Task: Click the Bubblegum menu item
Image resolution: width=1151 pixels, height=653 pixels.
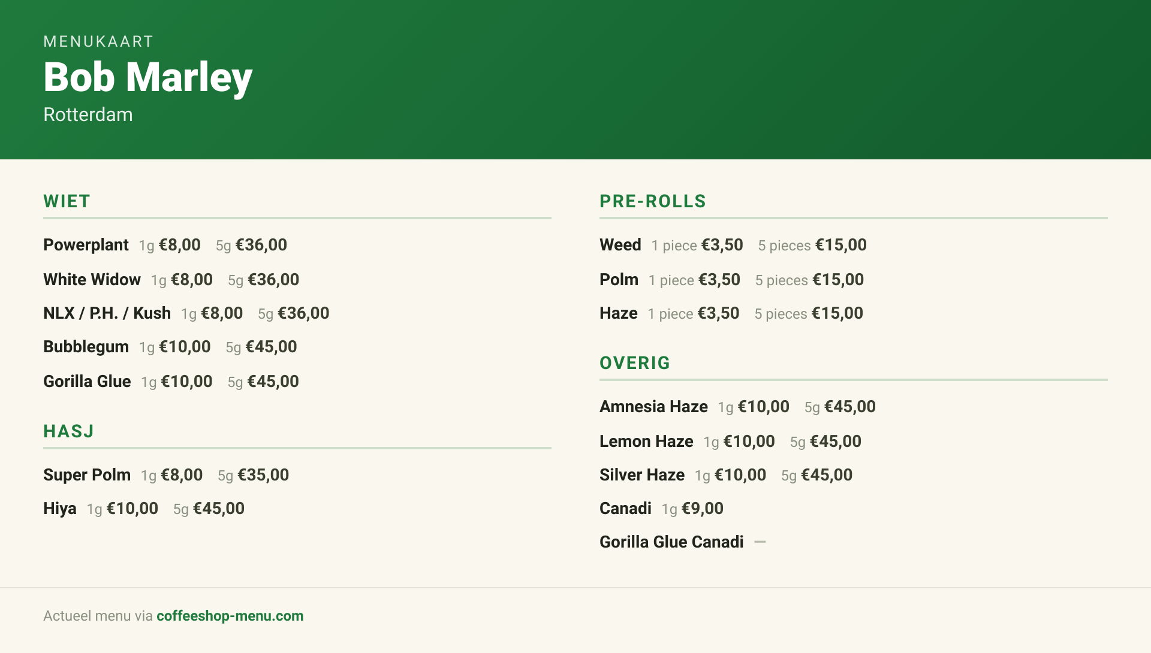Action: (x=86, y=347)
